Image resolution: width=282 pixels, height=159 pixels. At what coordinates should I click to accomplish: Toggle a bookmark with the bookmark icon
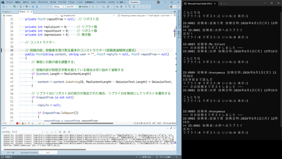pyautogui.click(x=134, y=7)
